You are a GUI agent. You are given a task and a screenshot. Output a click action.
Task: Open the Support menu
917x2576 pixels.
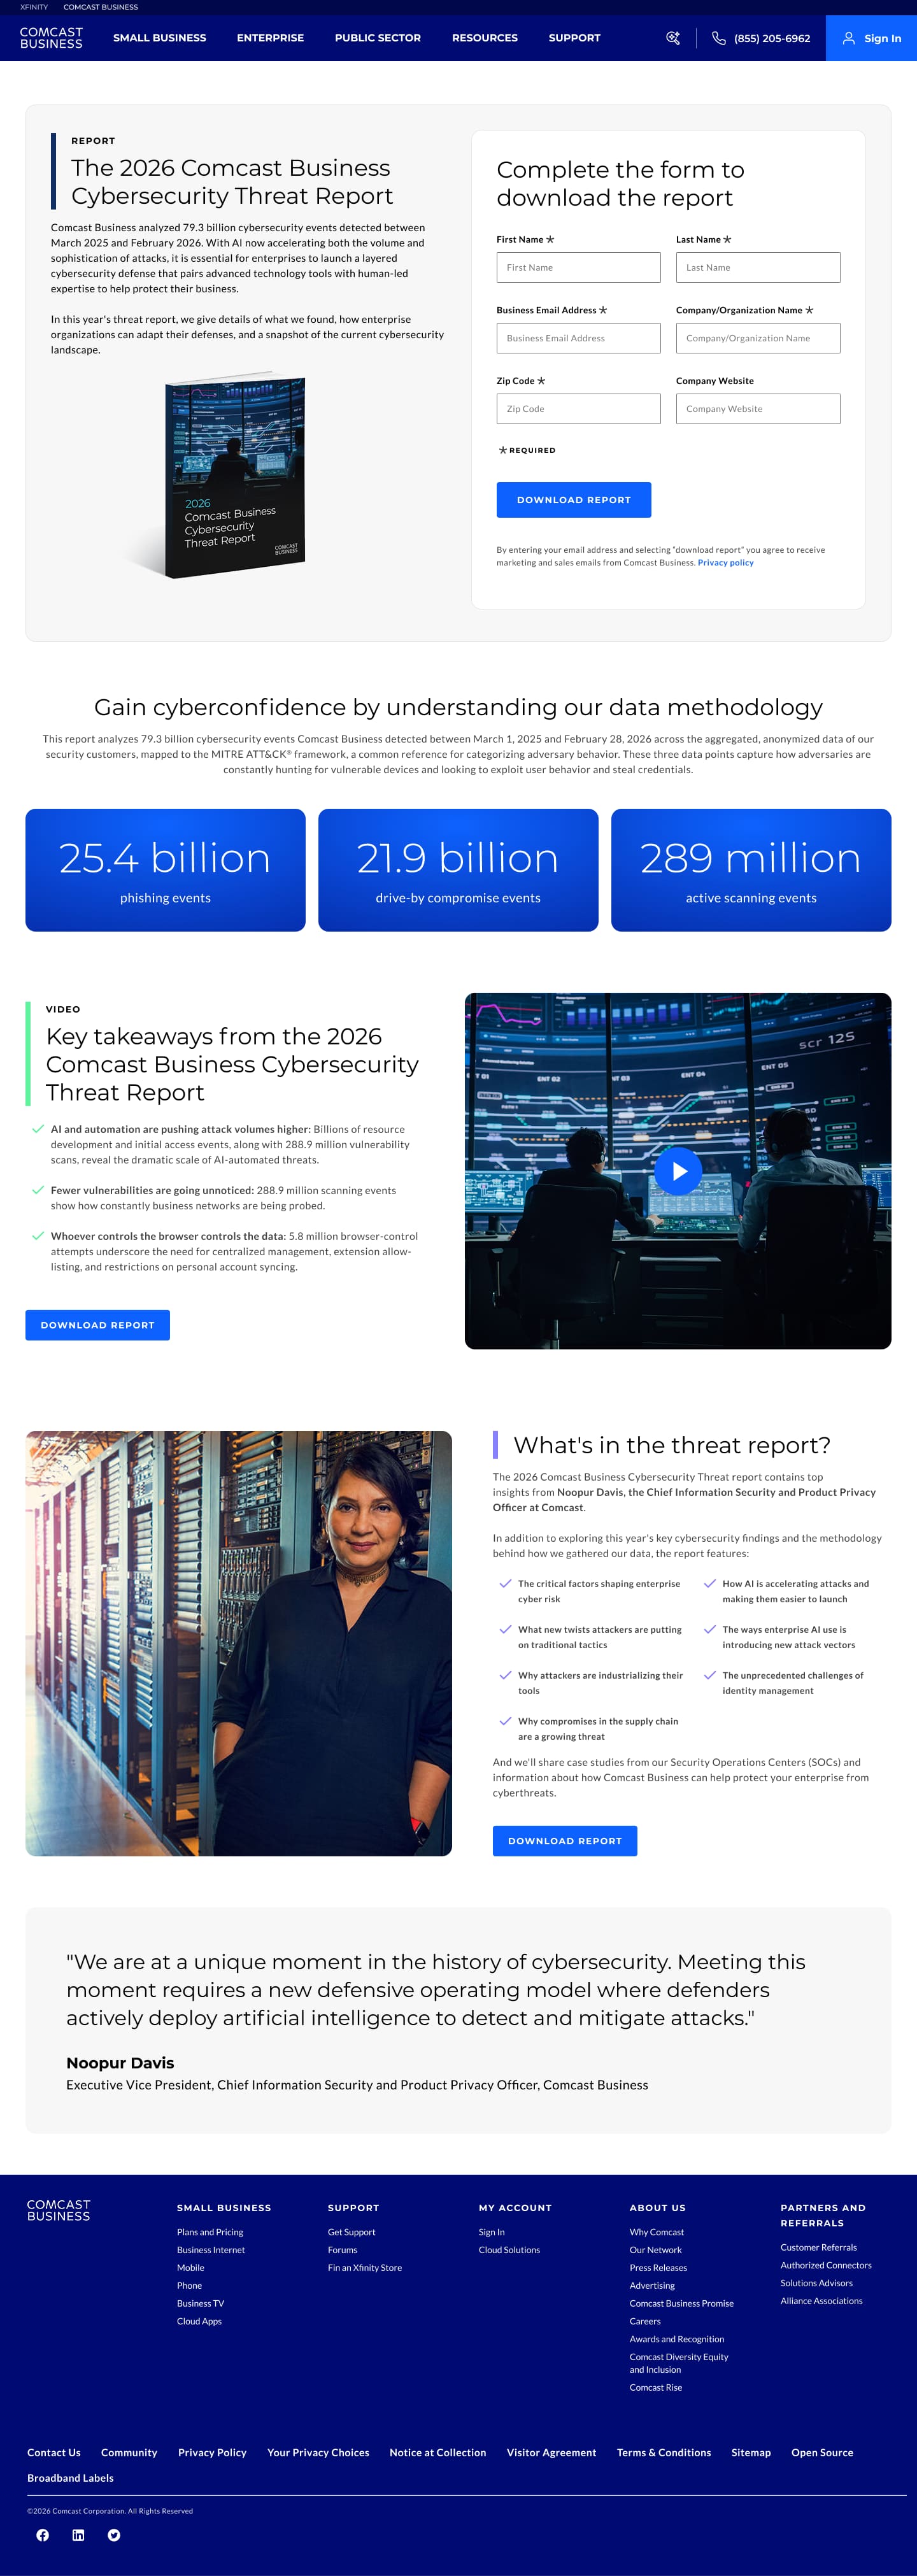575,38
